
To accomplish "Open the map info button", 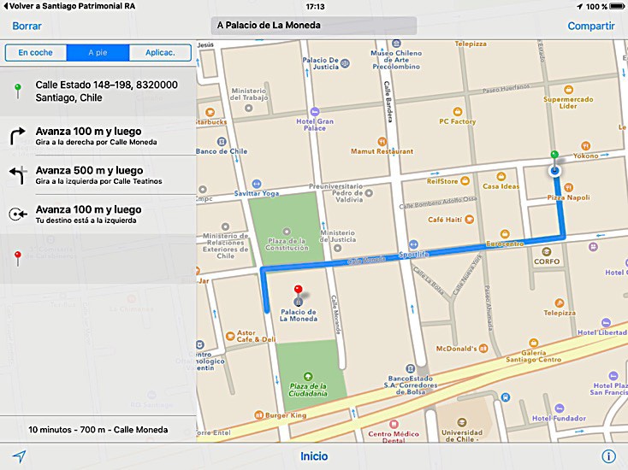I will click(609, 456).
